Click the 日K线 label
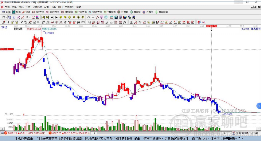The image size is (261, 141). pos(4,27)
